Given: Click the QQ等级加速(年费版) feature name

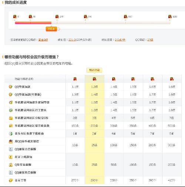Looking at the screenshot, I should pyautogui.click(x=28, y=95).
